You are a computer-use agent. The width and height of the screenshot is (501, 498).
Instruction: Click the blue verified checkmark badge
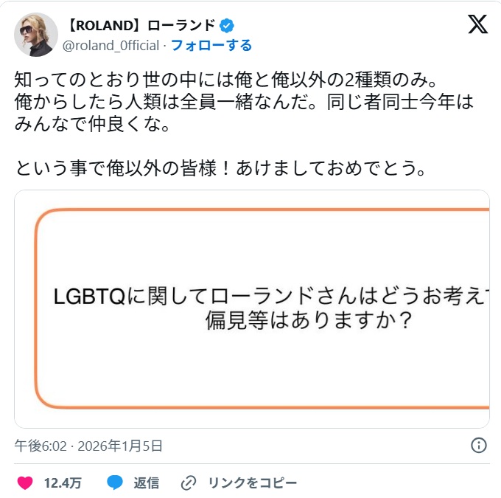point(226,26)
